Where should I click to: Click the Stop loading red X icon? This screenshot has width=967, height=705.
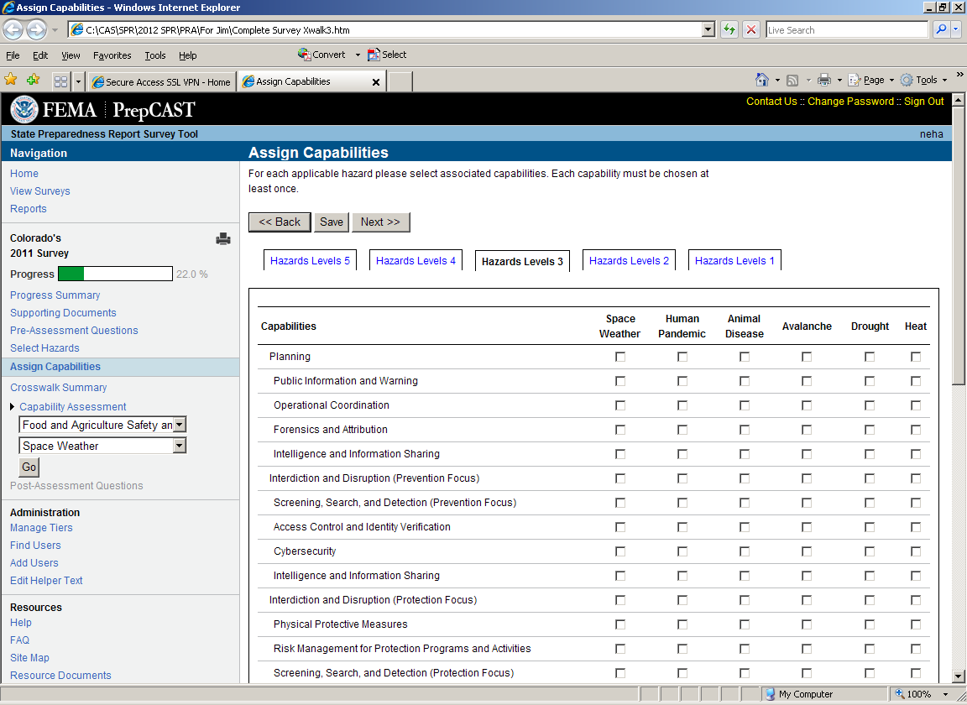(751, 30)
